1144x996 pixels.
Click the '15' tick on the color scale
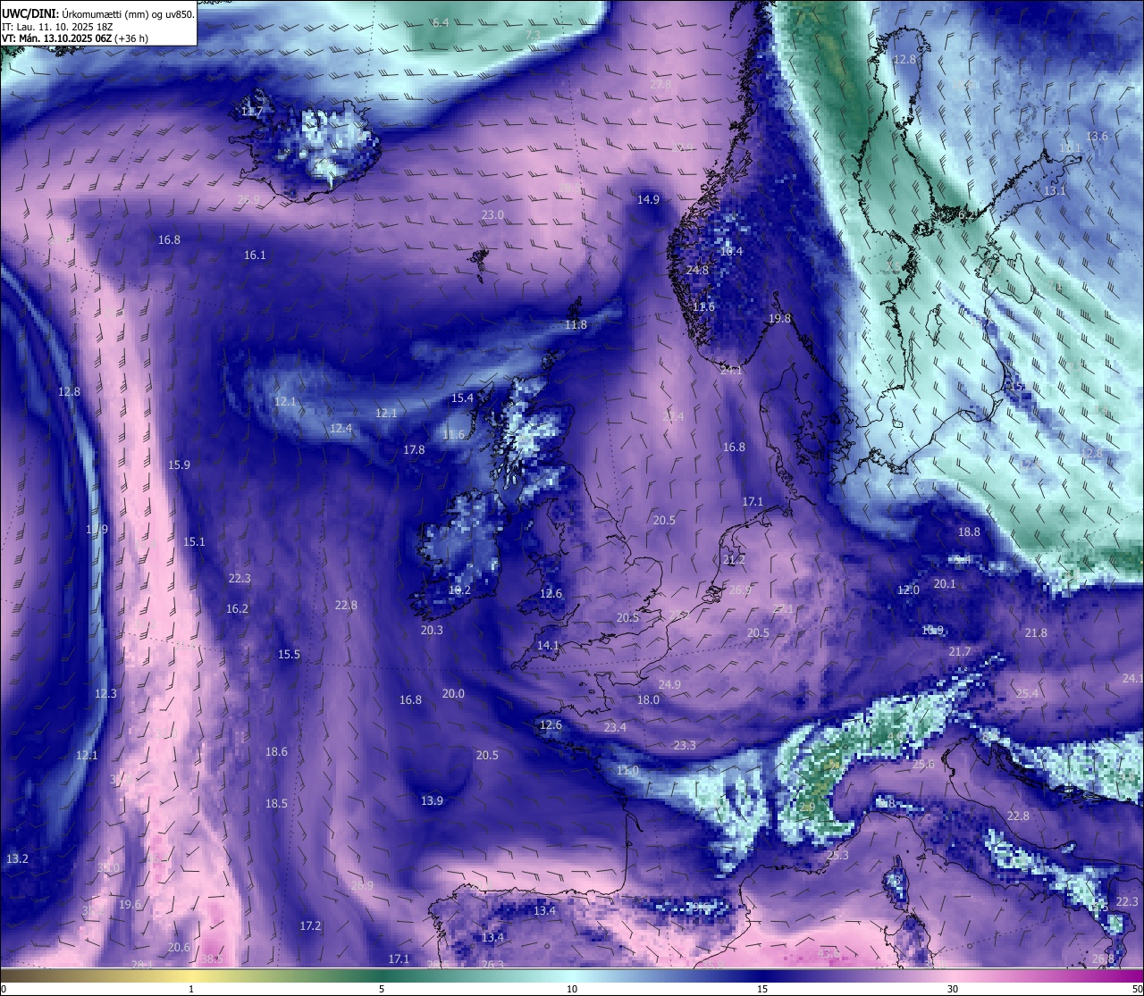pos(762,989)
